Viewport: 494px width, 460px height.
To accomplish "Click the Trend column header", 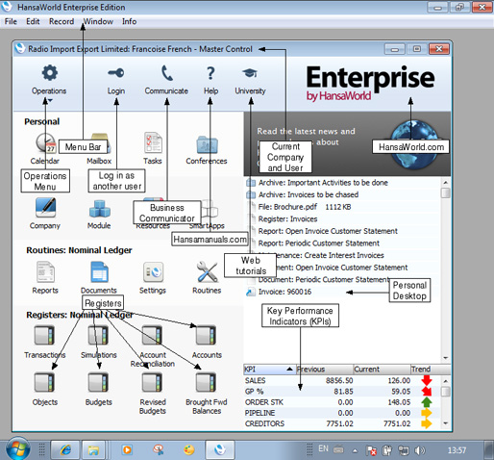I will pos(431,370).
